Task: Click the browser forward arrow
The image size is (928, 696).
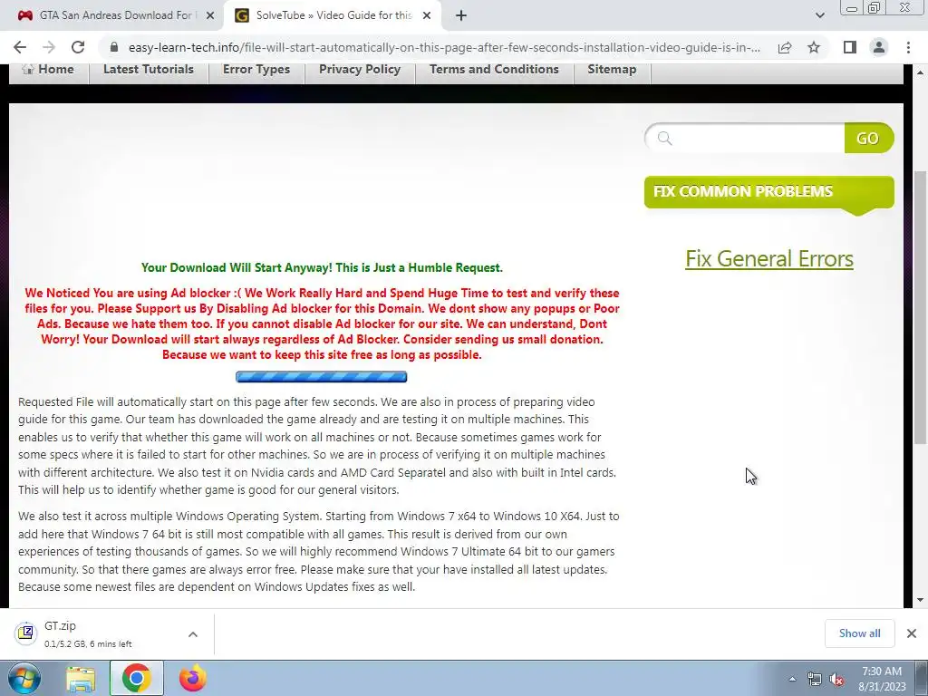Action: point(49,47)
